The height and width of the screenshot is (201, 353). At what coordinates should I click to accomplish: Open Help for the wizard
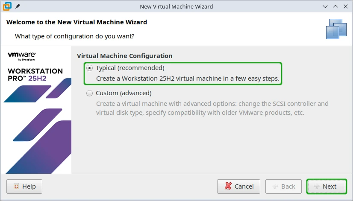point(24,186)
